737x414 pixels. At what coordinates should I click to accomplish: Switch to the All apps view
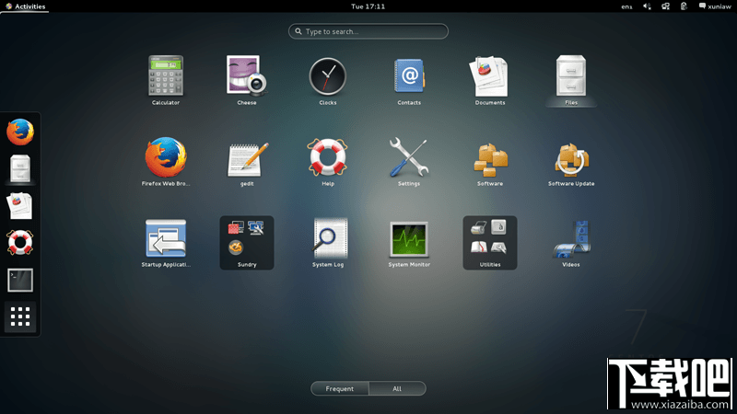pos(397,388)
